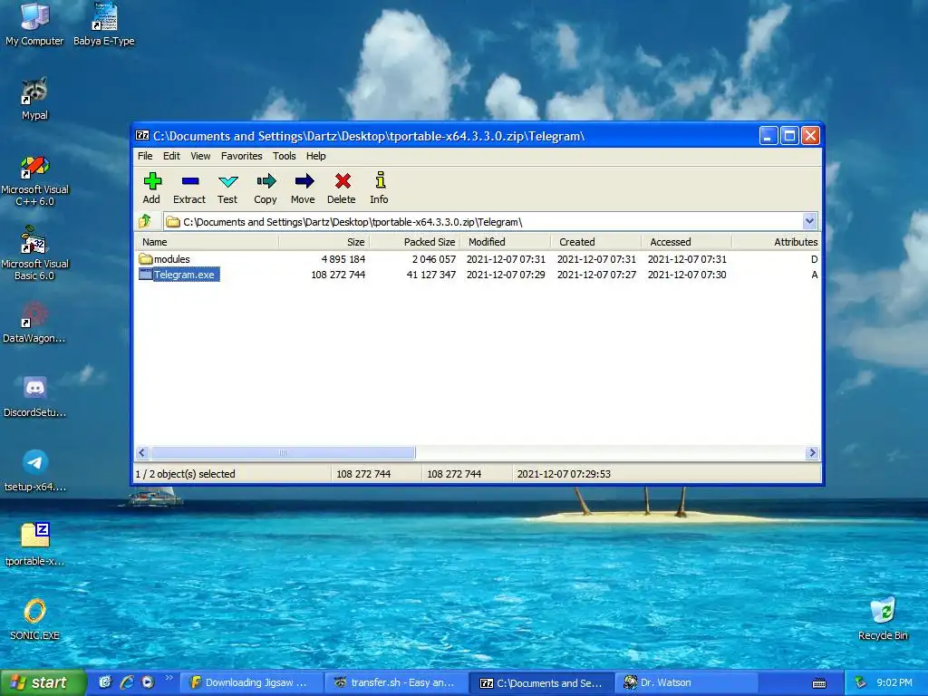This screenshot has width=928, height=696.
Task: Select the Mypal raccoon desktop icon
Action: 34,92
